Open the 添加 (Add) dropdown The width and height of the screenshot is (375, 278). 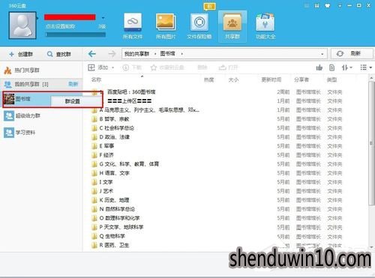[x=101, y=67]
